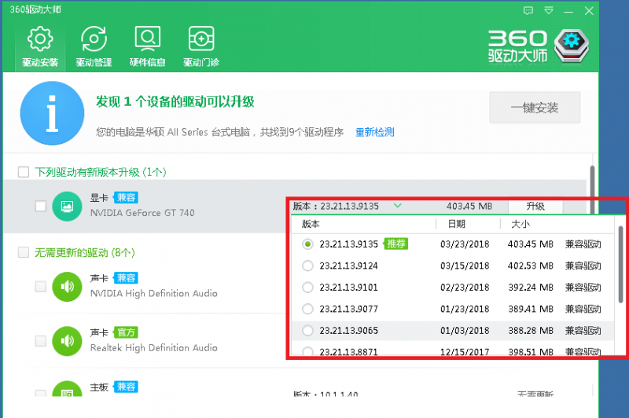Image resolution: width=629 pixels, height=418 pixels.
Task: Click the date 01/23/2018
Action: [x=465, y=309]
